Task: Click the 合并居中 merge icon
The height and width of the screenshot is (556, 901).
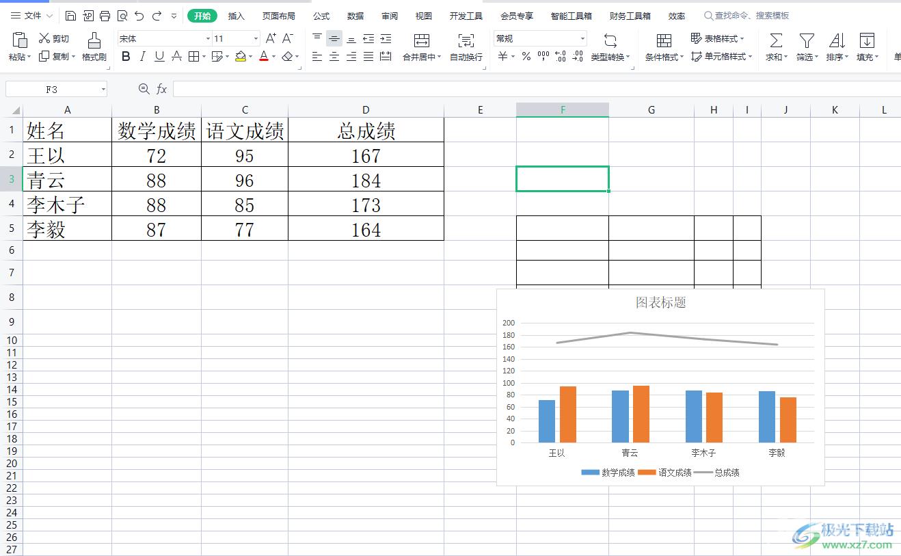Action: [x=422, y=40]
